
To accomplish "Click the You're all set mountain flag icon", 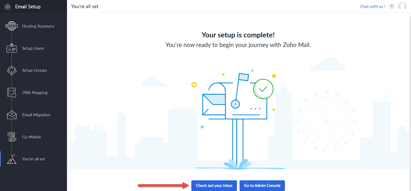I will (x=12, y=159).
